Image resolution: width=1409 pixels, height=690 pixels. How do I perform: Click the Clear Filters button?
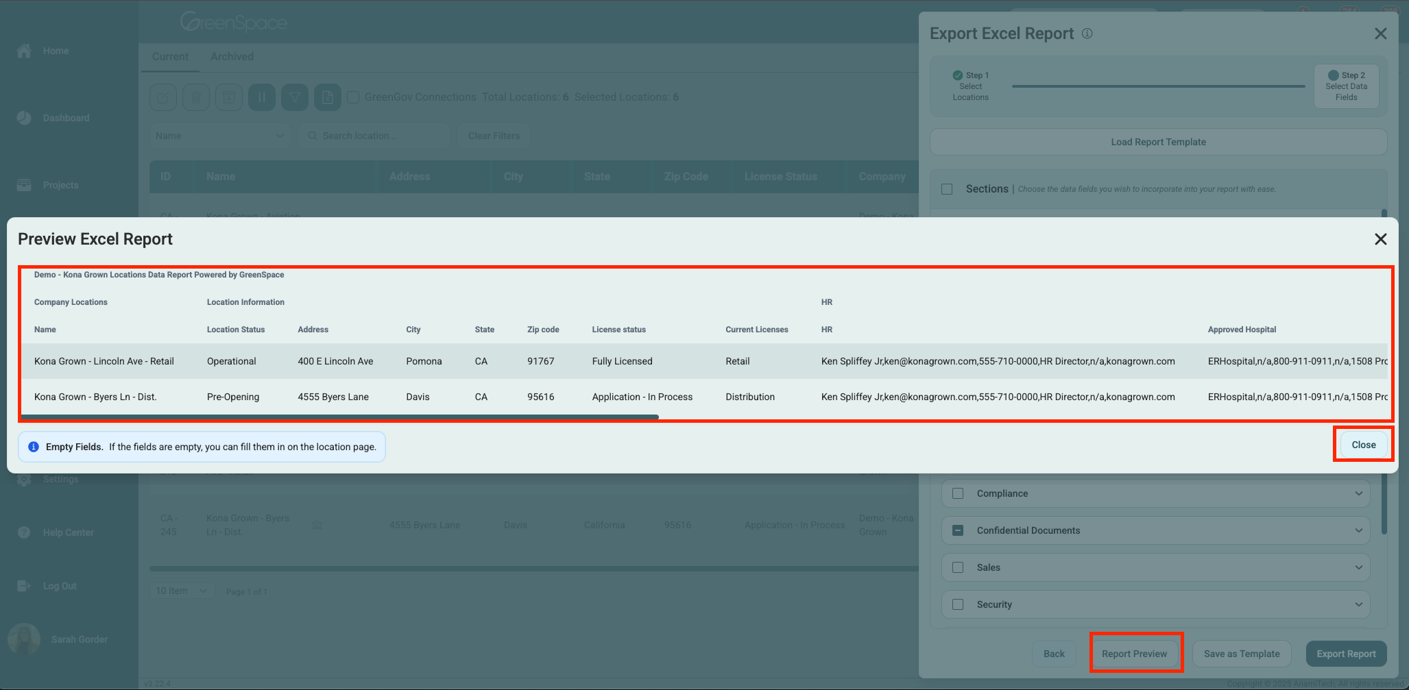494,136
